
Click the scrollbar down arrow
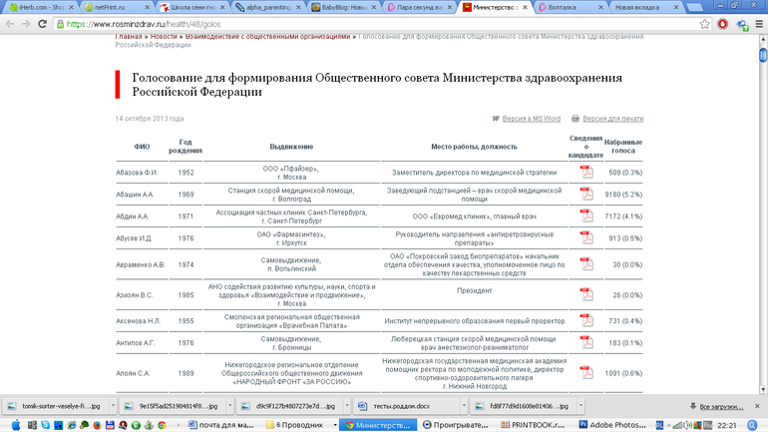(x=763, y=389)
